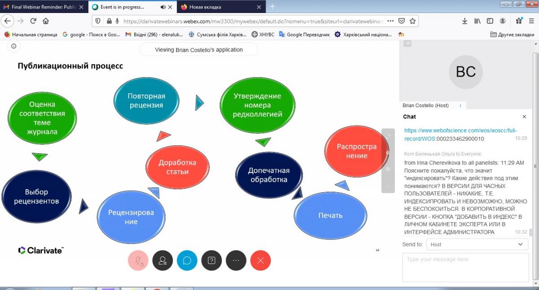The height and width of the screenshot is (290, 539).
Task: Mute audio on the Event in progress tab
Action: tap(163, 7)
